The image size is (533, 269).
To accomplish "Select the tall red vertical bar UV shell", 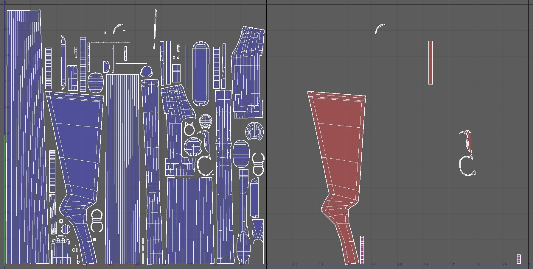I will pyautogui.click(x=431, y=62).
